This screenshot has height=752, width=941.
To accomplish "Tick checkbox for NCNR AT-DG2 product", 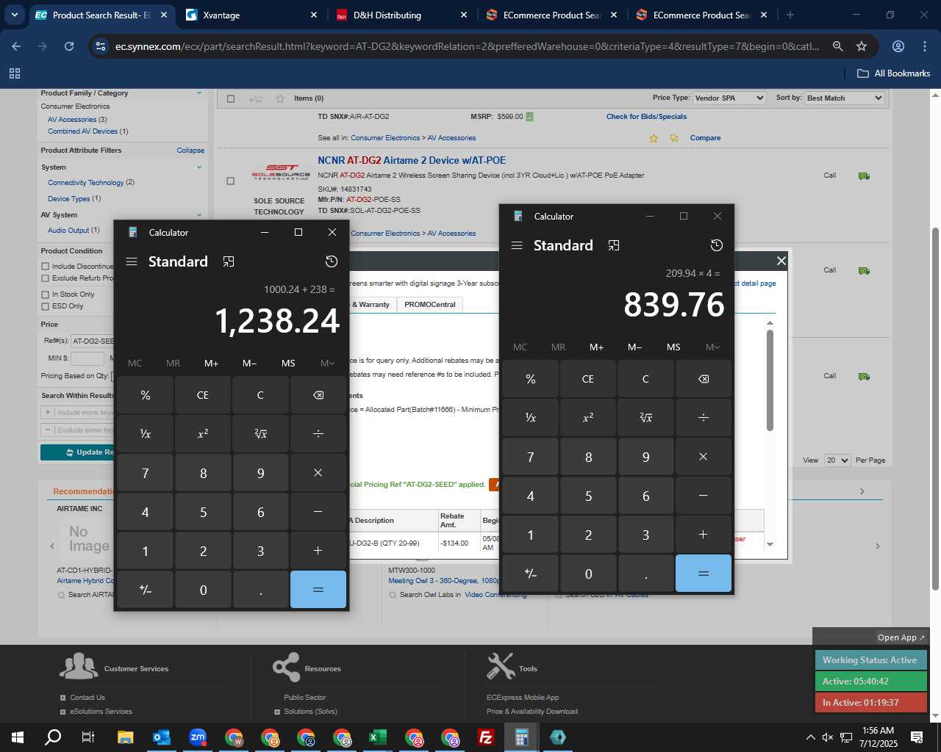I will (231, 181).
